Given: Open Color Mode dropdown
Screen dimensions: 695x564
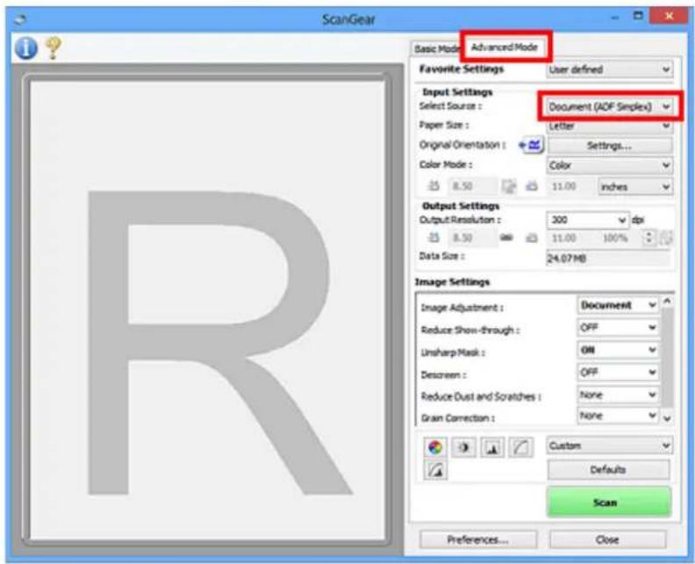Looking at the screenshot, I should [610, 166].
